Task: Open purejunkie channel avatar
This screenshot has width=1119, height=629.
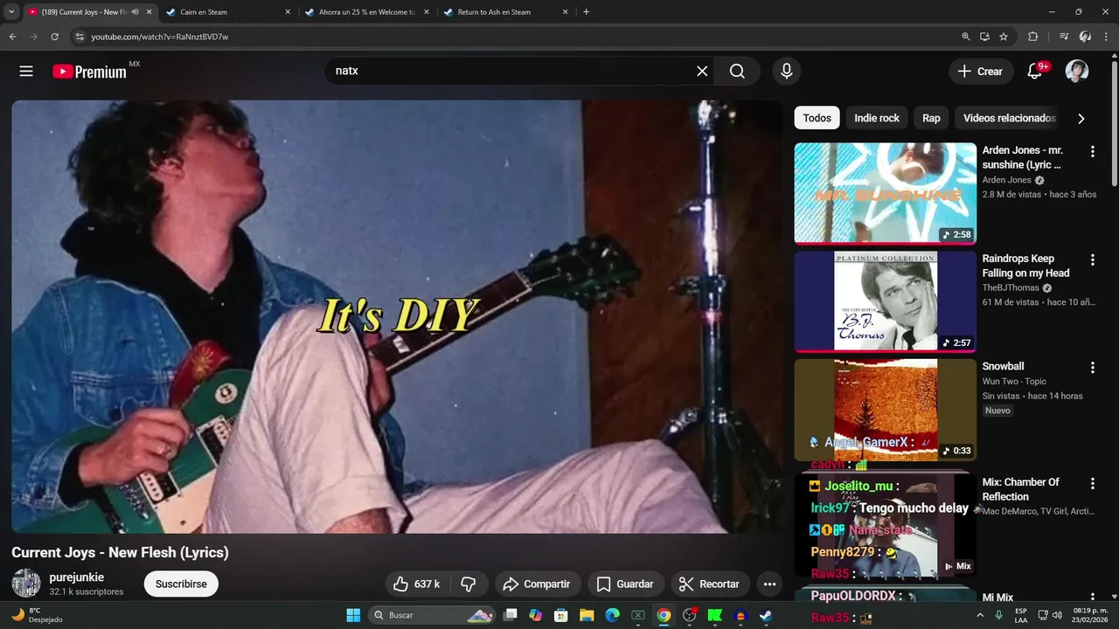Action: click(26, 584)
